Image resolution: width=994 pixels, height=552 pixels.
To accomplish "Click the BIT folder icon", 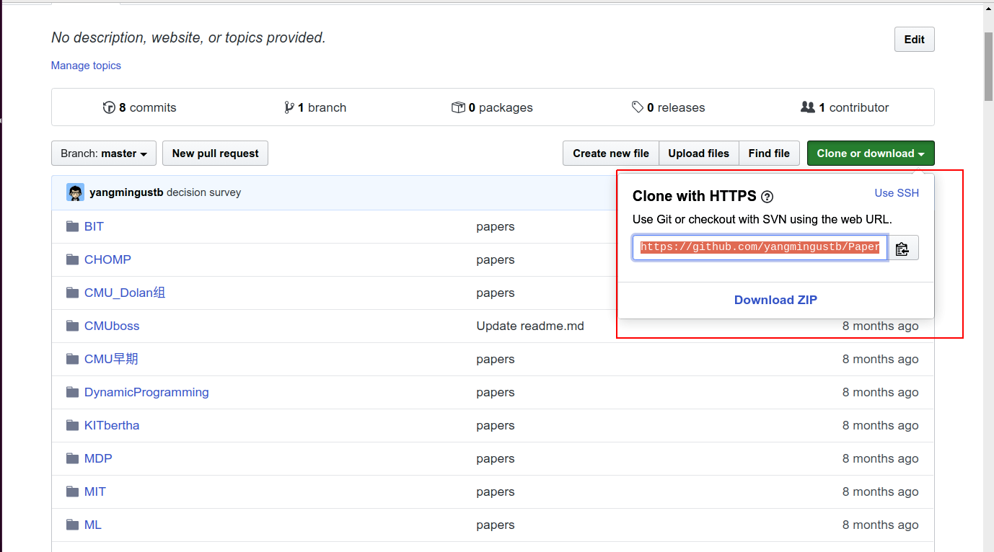I will click(x=72, y=226).
